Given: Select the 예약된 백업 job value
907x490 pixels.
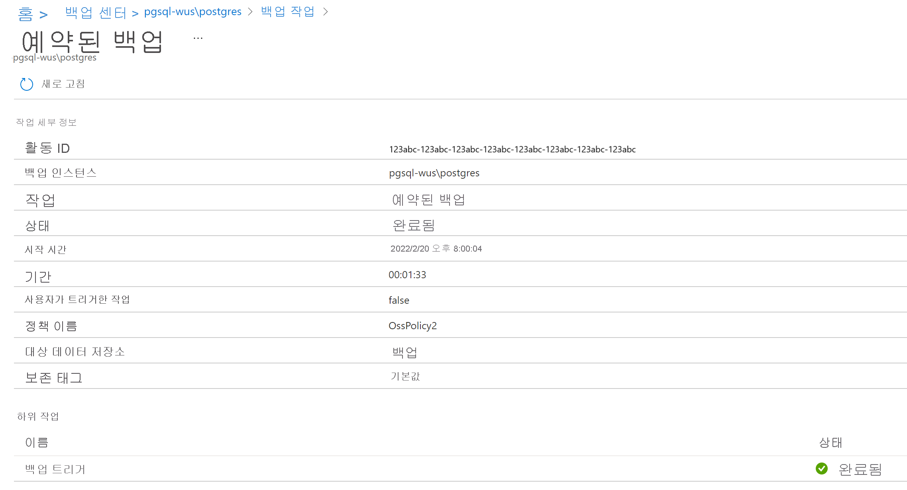Looking at the screenshot, I should point(428,199).
